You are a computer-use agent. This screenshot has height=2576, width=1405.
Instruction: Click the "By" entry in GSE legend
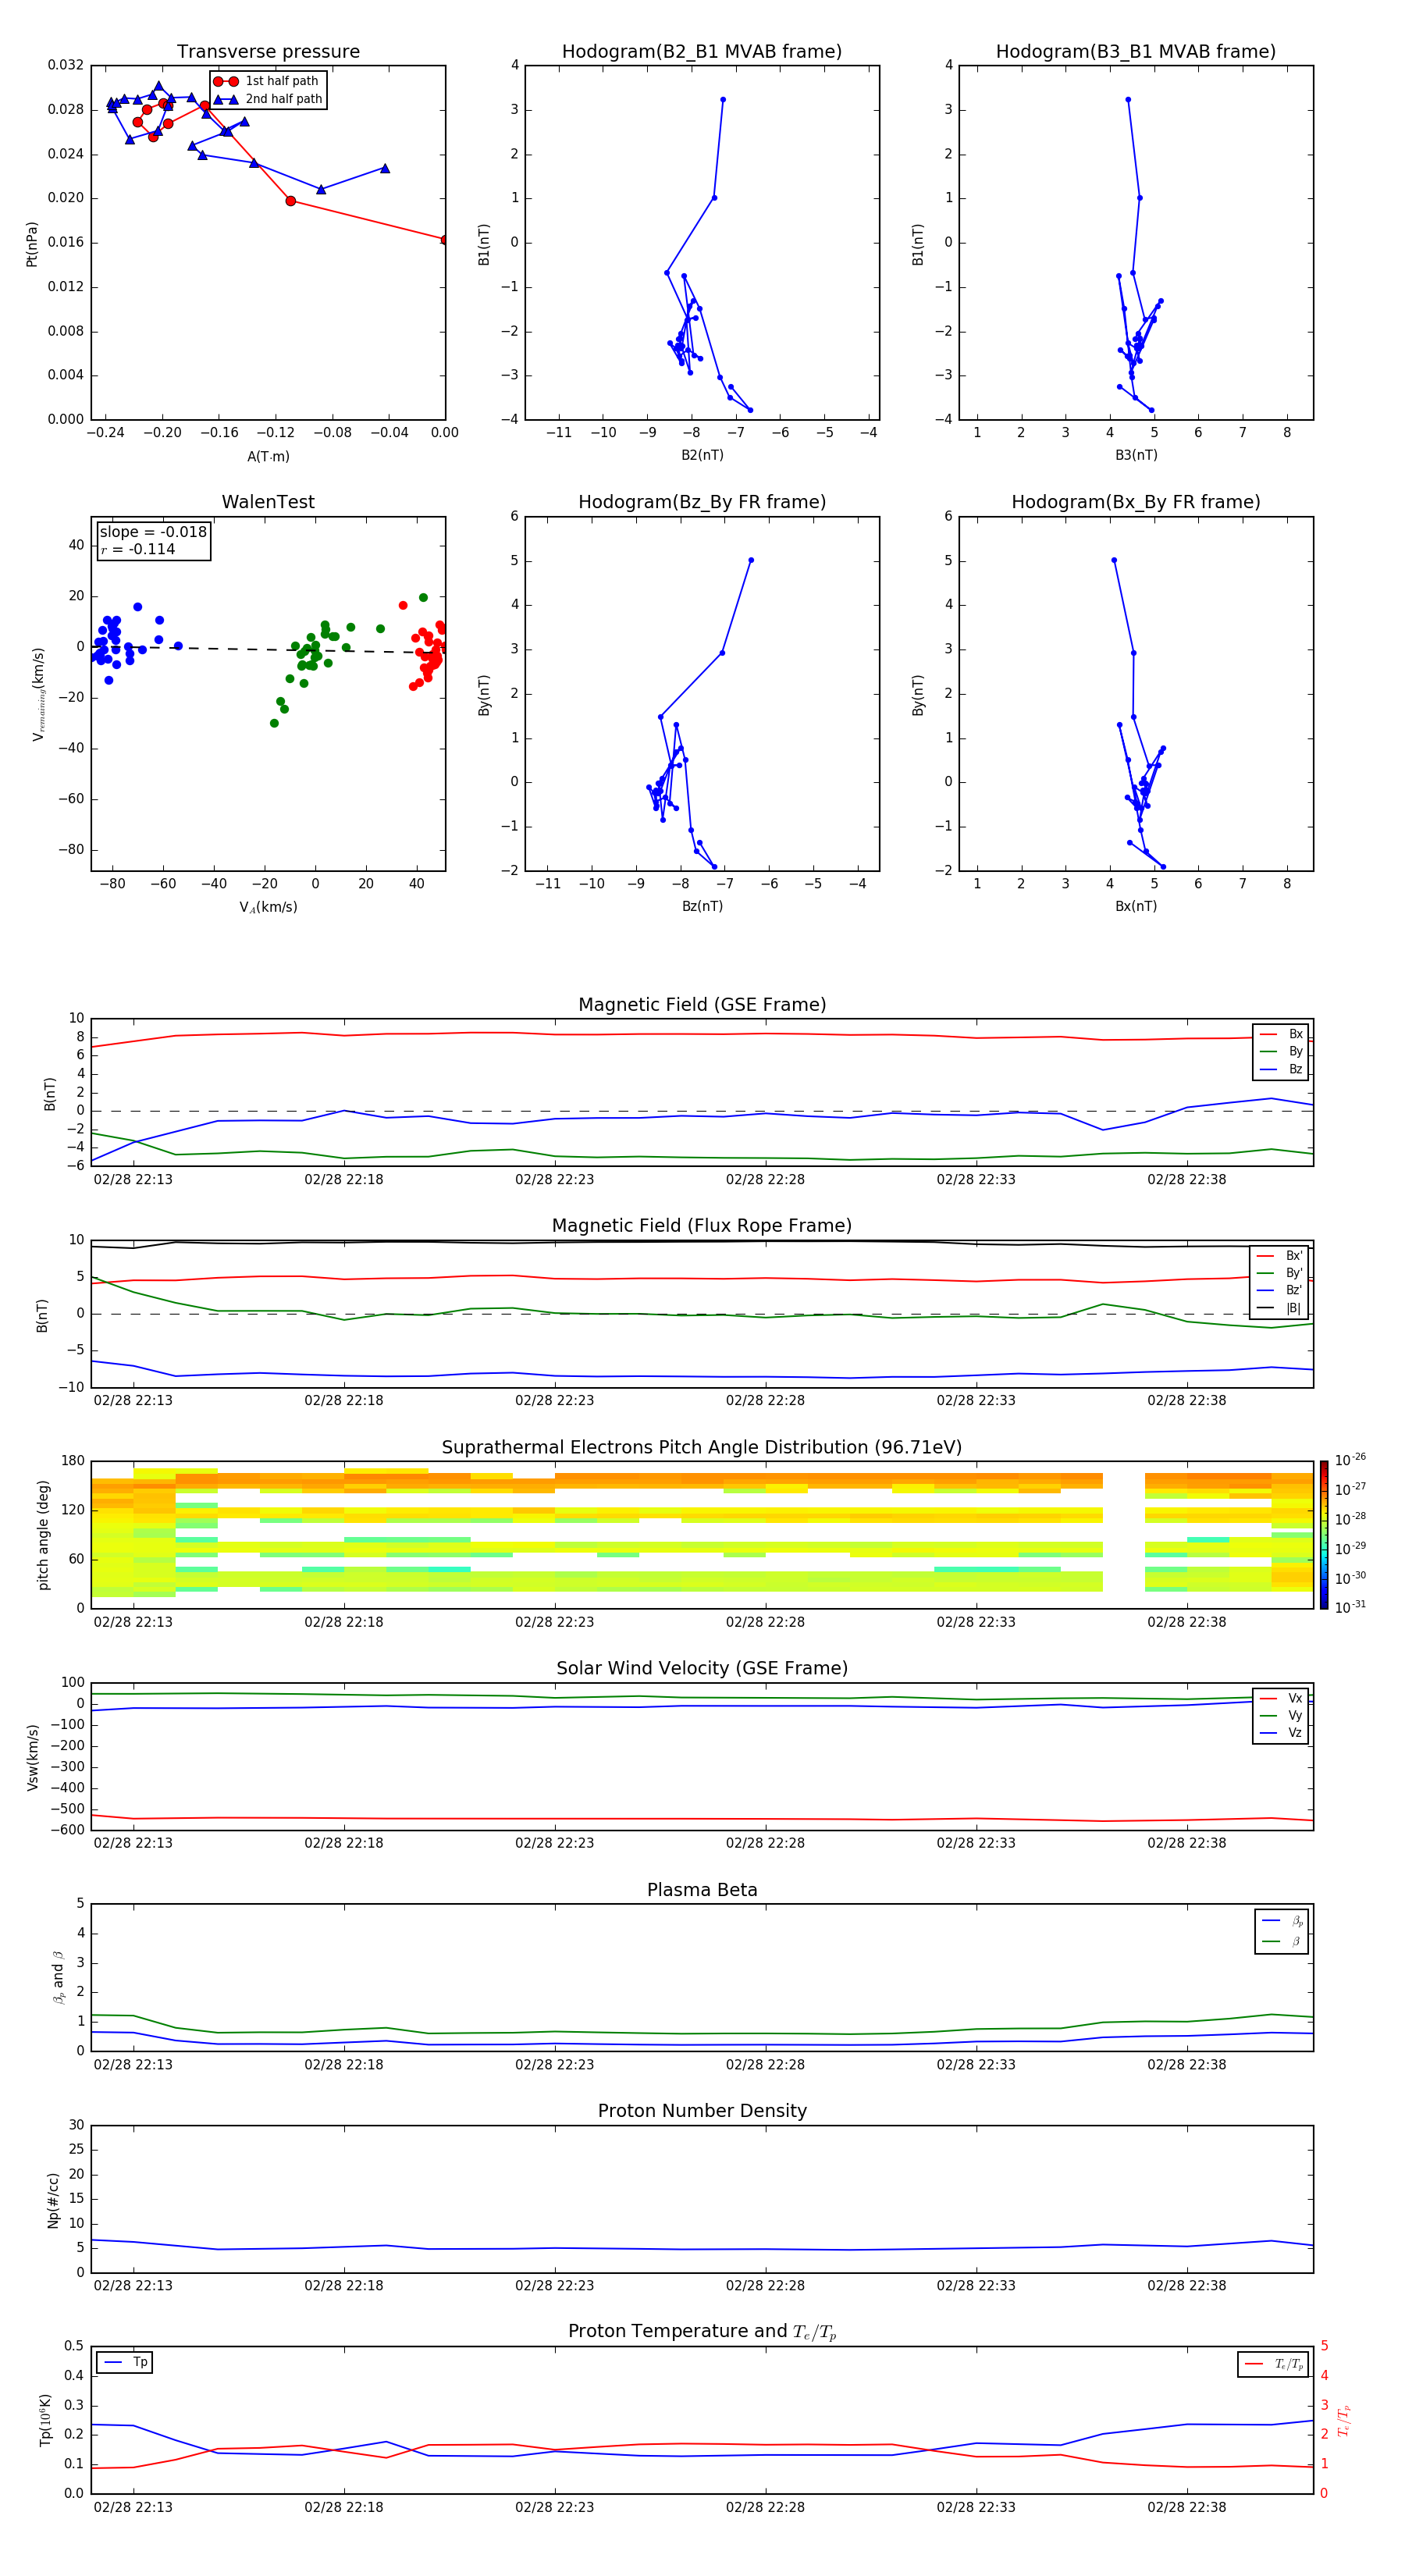1281,1051
